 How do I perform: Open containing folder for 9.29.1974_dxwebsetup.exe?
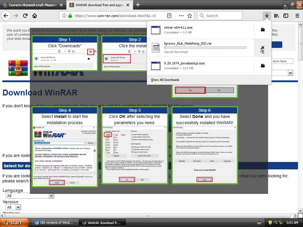[263, 66]
